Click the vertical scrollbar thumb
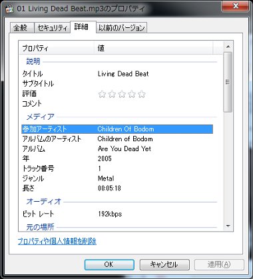Screen dimensions: 253x279 tap(228, 82)
